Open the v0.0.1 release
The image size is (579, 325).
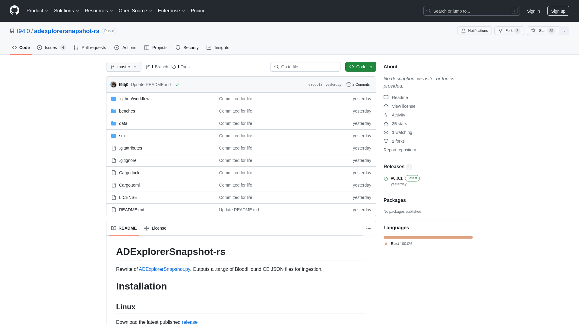(x=397, y=178)
